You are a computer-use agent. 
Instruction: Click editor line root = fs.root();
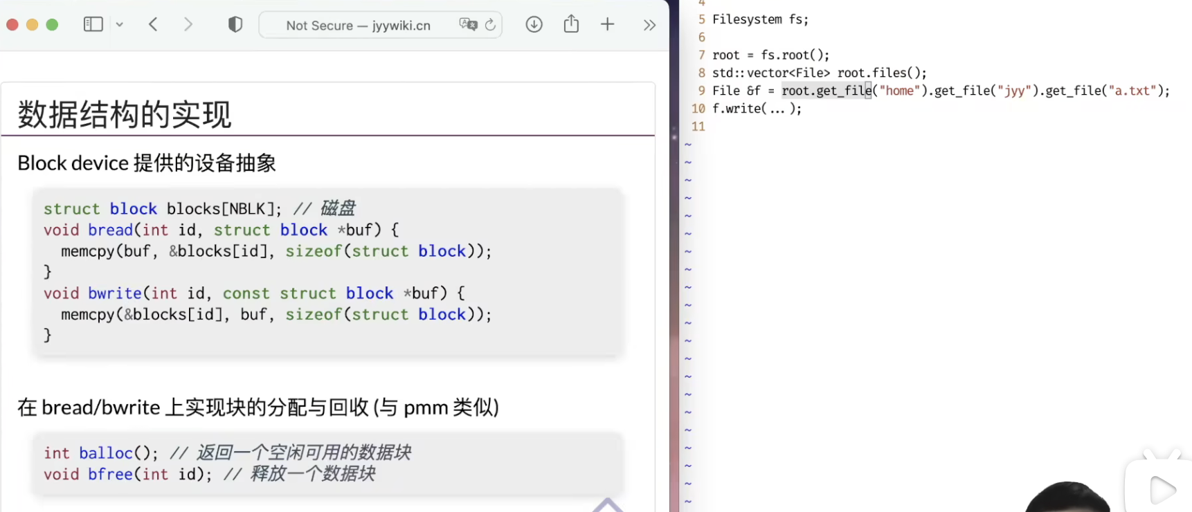point(770,55)
